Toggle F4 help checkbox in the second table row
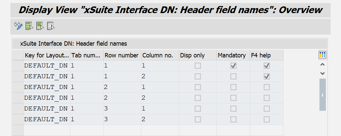 pyautogui.click(x=267, y=77)
